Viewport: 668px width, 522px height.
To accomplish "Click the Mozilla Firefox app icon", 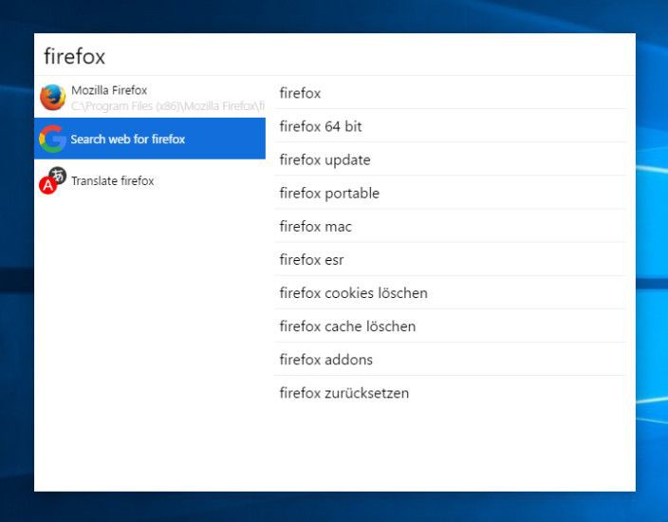I will tap(53, 97).
